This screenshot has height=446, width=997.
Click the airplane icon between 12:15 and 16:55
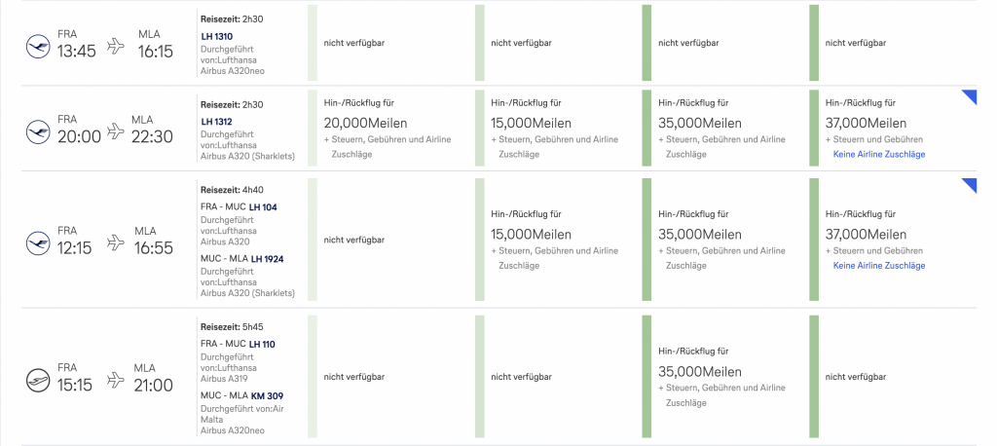(117, 241)
